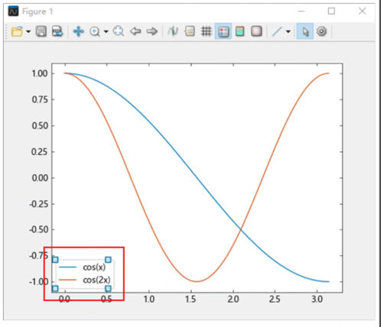
Task: Save the figure with the floppy disk icon
Action: (41, 31)
